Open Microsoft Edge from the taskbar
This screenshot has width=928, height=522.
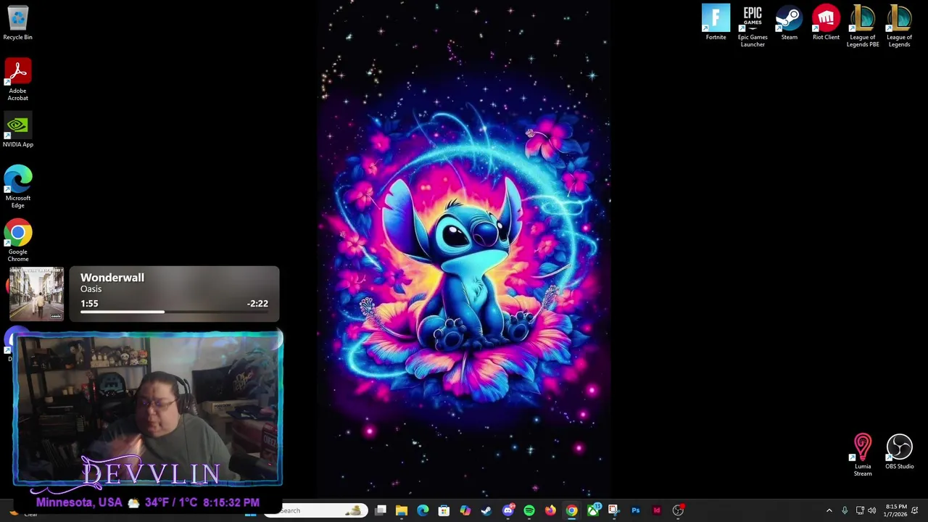[423, 510]
